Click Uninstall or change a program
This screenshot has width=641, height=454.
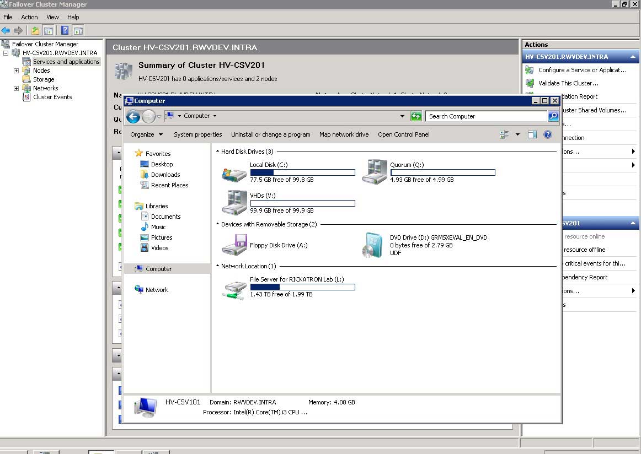click(x=271, y=134)
